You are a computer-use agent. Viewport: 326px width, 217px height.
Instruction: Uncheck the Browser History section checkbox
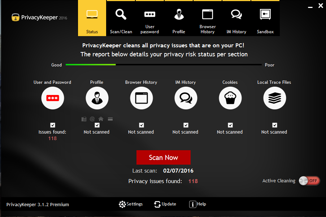(x=142, y=125)
